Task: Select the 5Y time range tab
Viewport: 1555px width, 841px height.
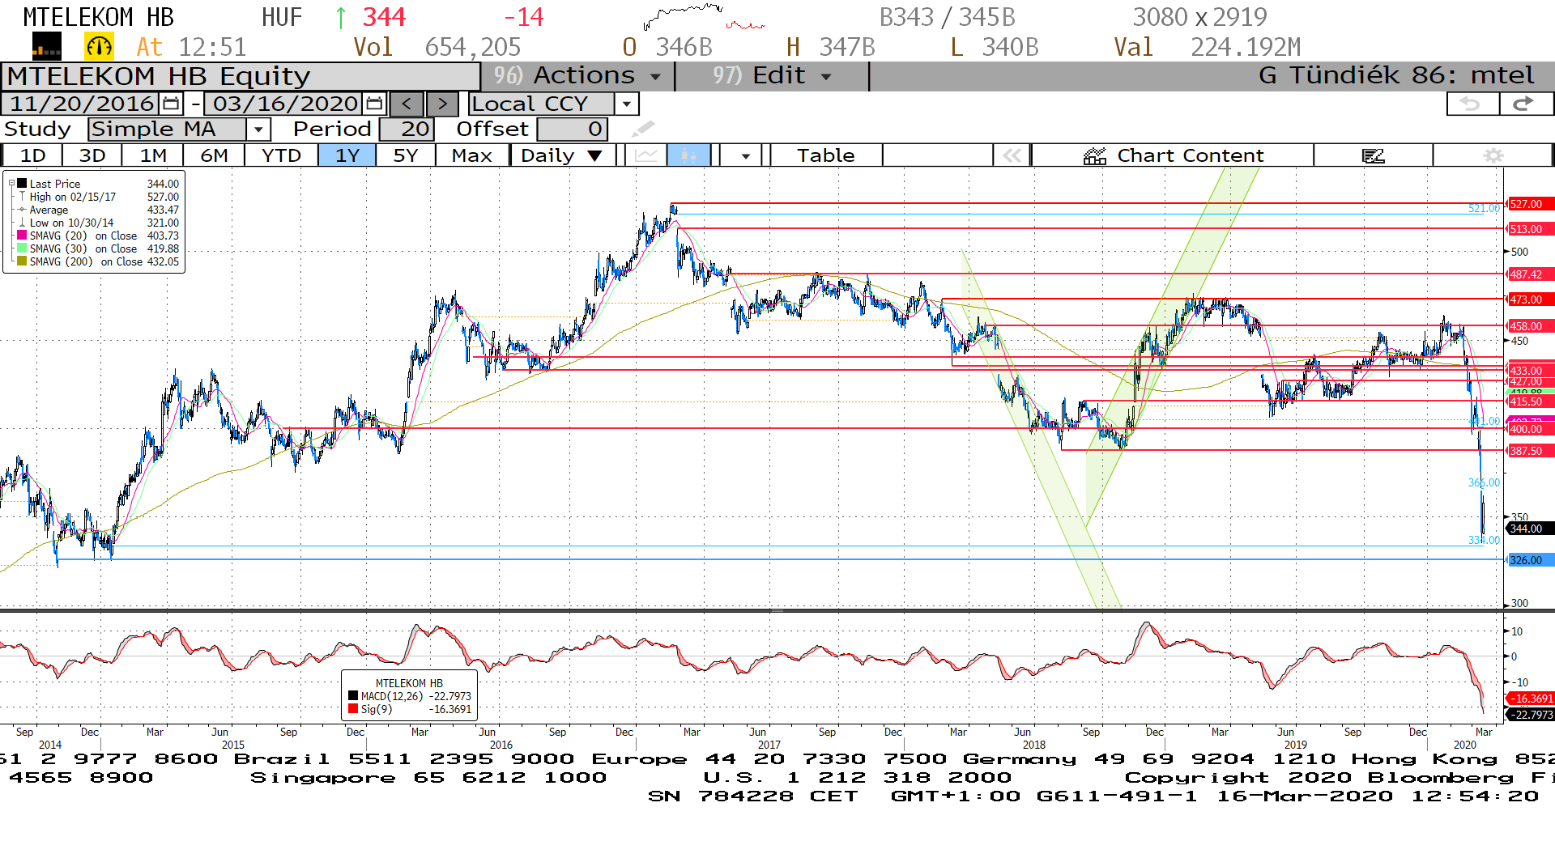Action: coord(406,155)
